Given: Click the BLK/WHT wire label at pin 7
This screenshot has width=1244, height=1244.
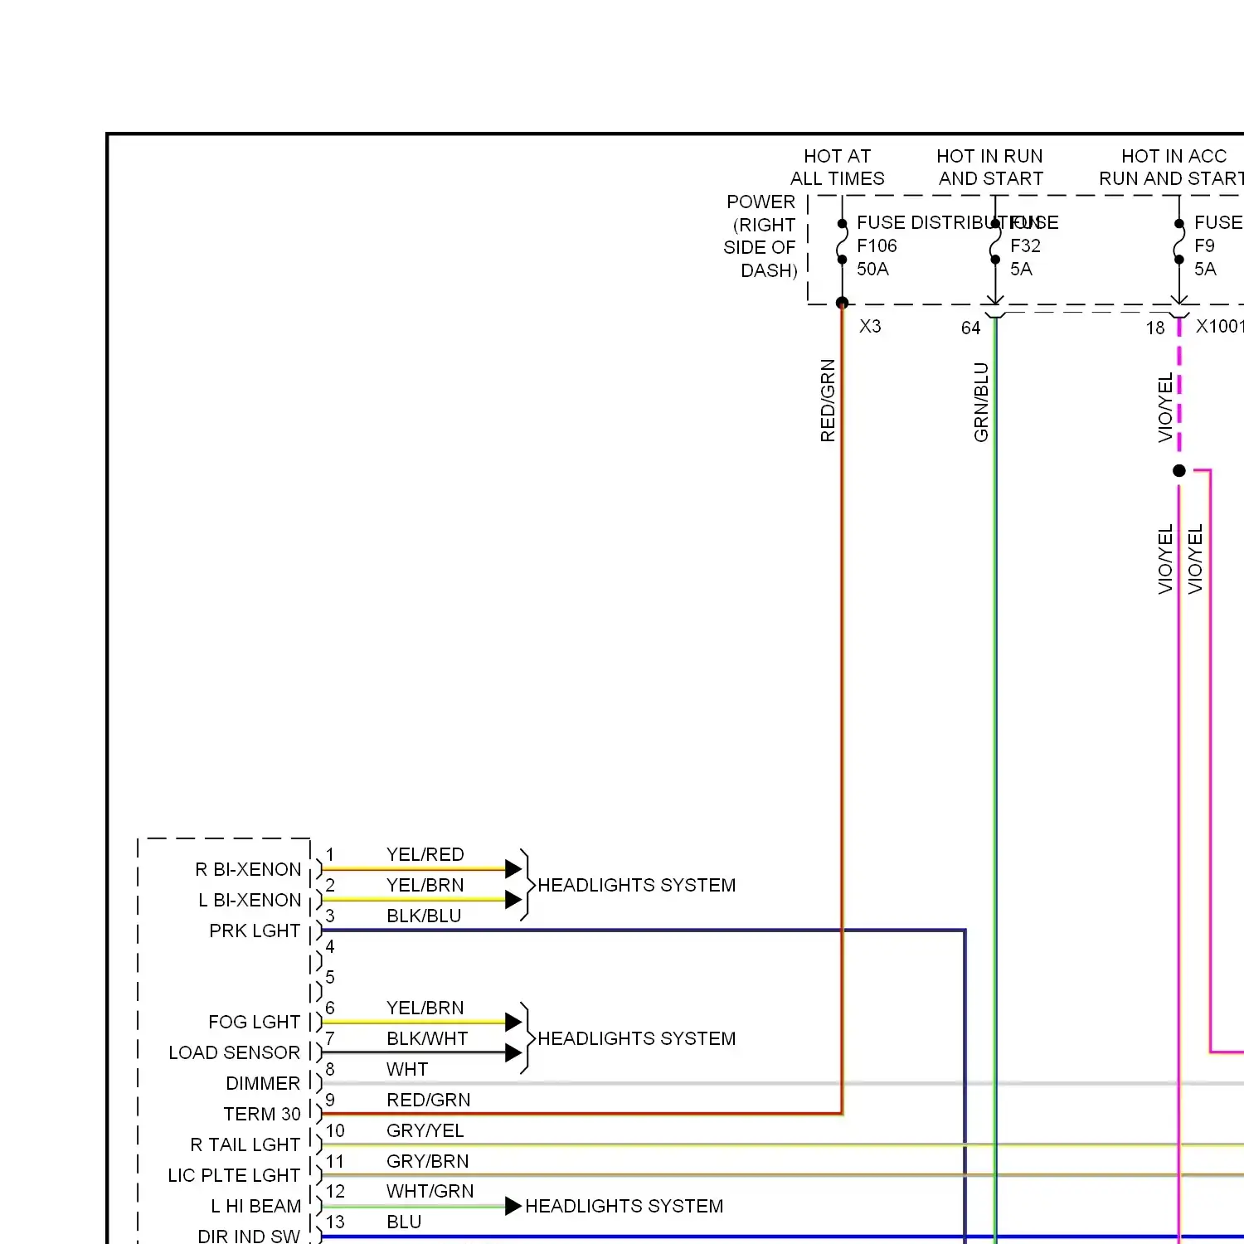Looking at the screenshot, I should tap(427, 1038).
